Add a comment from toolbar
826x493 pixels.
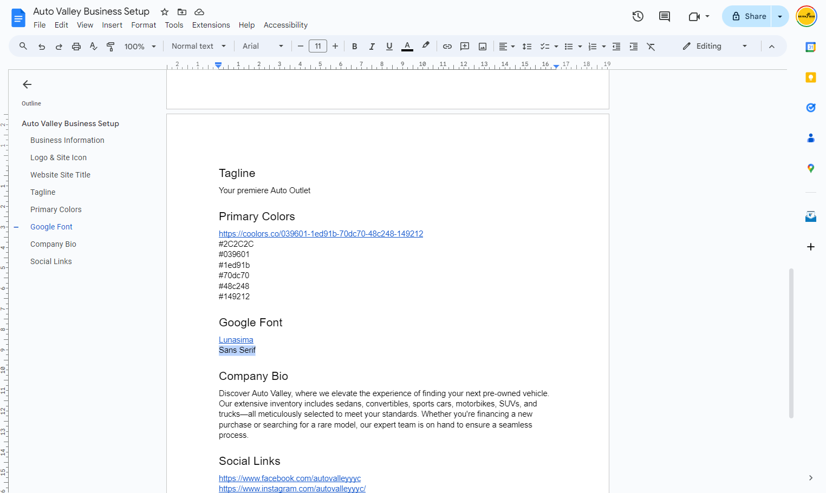pyautogui.click(x=465, y=47)
